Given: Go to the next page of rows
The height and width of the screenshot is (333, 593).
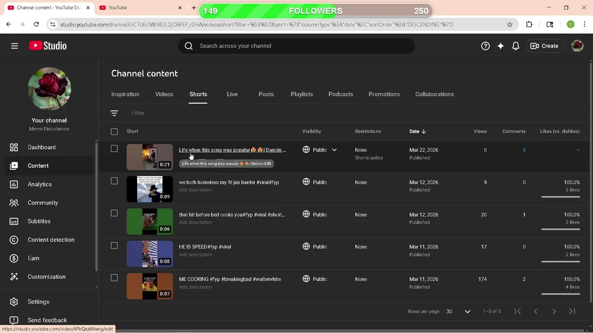Looking at the screenshot, I should pos(554,311).
